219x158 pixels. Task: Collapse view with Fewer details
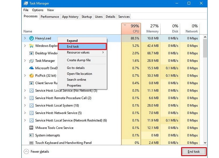(x=36, y=152)
